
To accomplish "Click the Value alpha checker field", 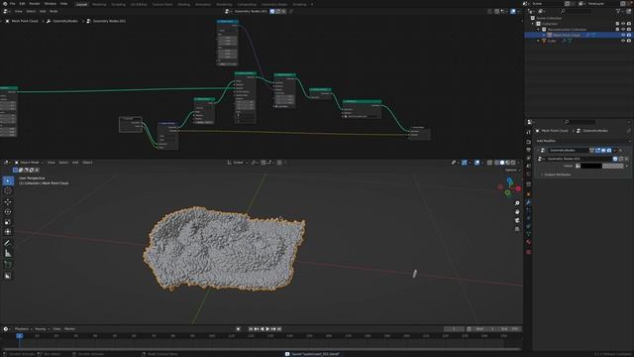I will 613,166.
